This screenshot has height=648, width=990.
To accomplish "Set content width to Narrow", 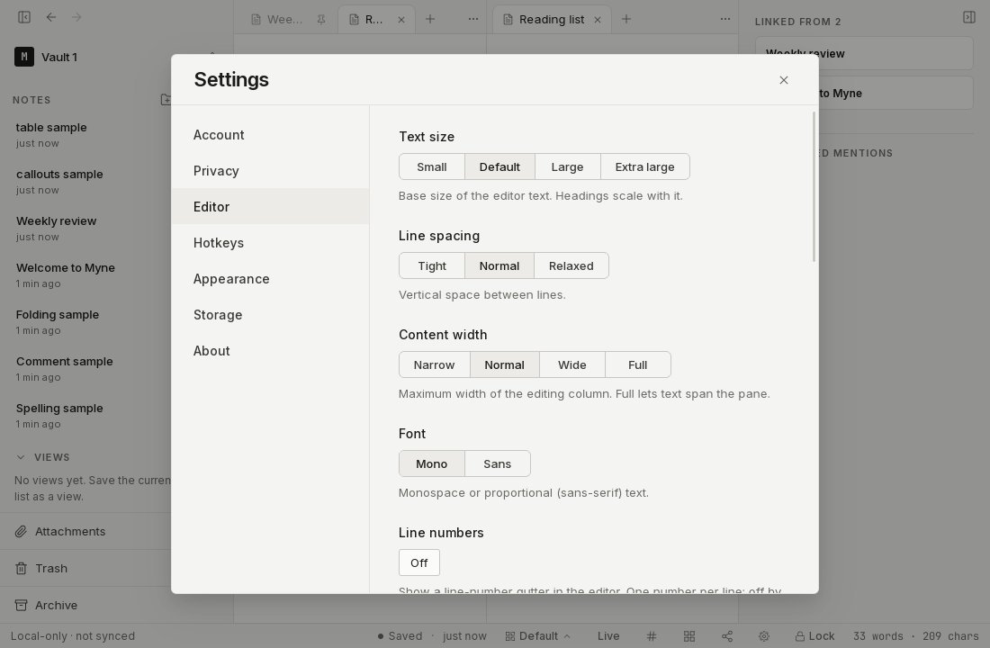I will [x=435, y=365].
